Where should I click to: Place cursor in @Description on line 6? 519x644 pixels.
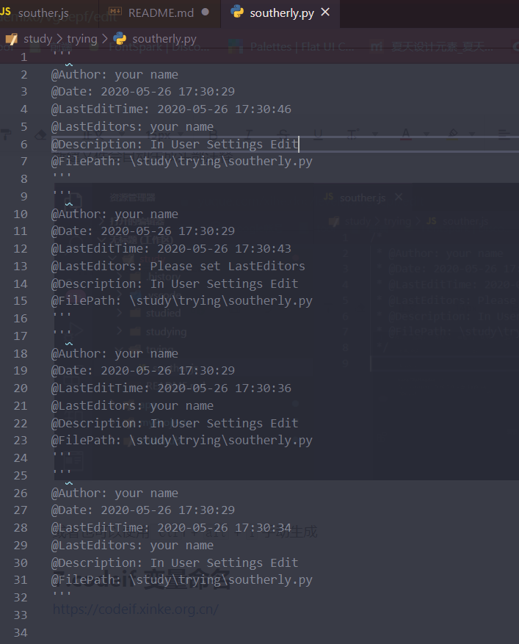coord(175,145)
